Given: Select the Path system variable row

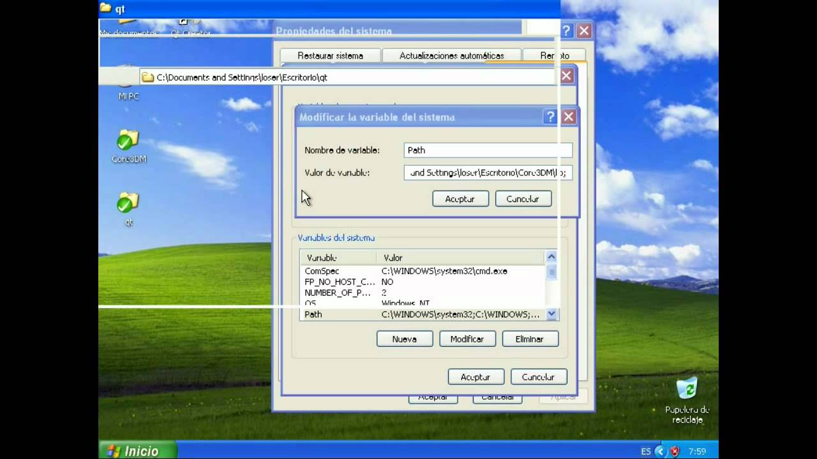Looking at the screenshot, I should coord(423,314).
